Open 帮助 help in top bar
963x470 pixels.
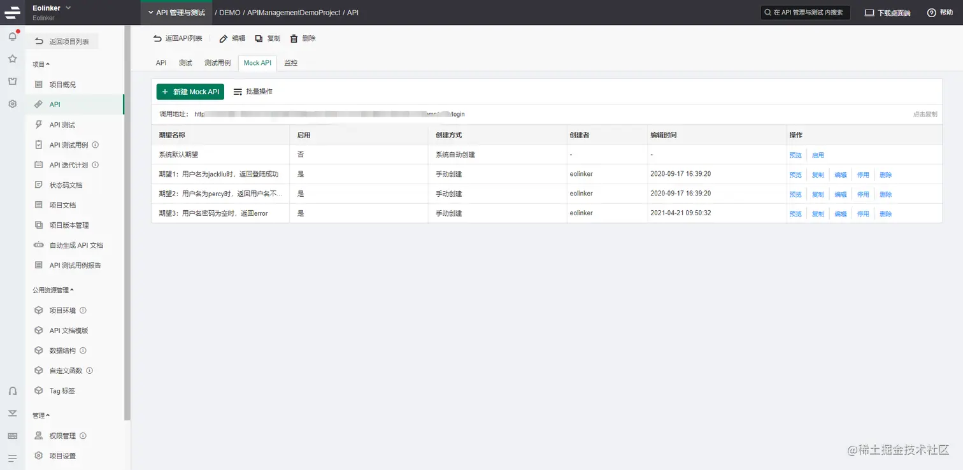click(x=940, y=13)
